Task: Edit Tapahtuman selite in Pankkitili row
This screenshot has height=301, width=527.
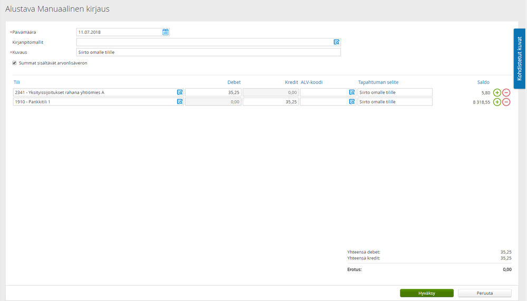Action: coord(395,102)
